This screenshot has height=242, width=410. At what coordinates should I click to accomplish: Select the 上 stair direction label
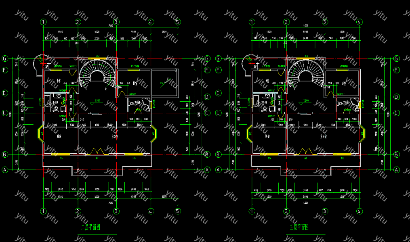(x=106, y=89)
